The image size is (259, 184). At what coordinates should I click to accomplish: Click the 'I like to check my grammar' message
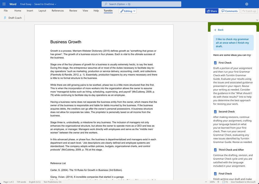[233, 43]
